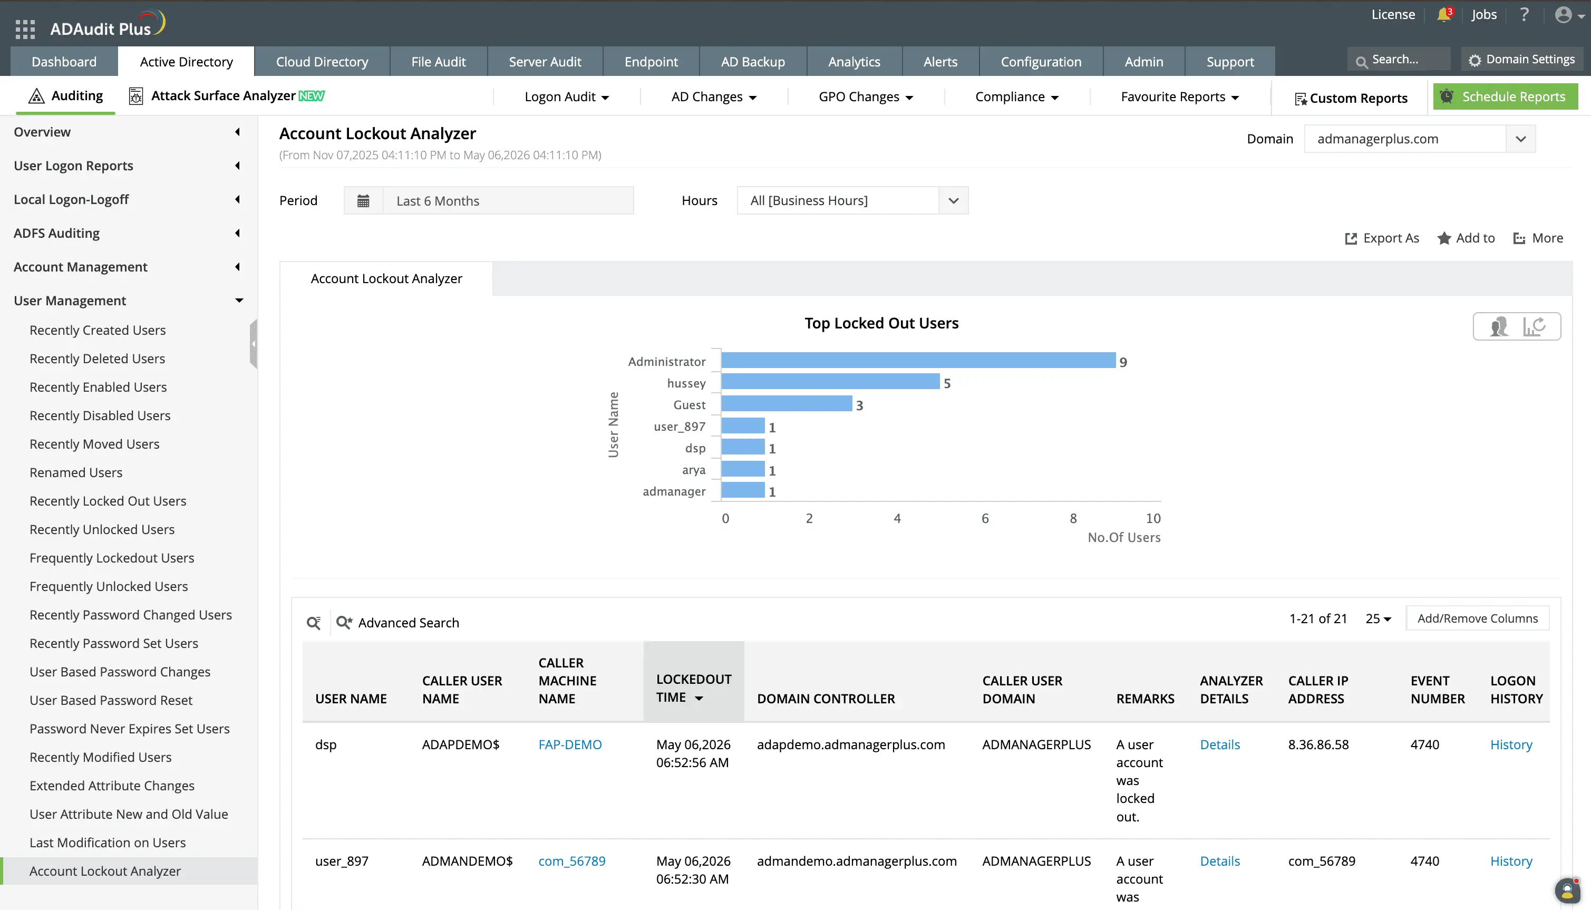Click the Schedule Reports clock icon
This screenshot has width=1591, height=910.
1446,96
